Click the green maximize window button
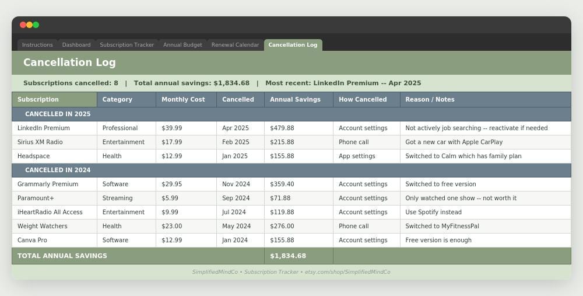 pyautogui.click(x=36, y=25)
